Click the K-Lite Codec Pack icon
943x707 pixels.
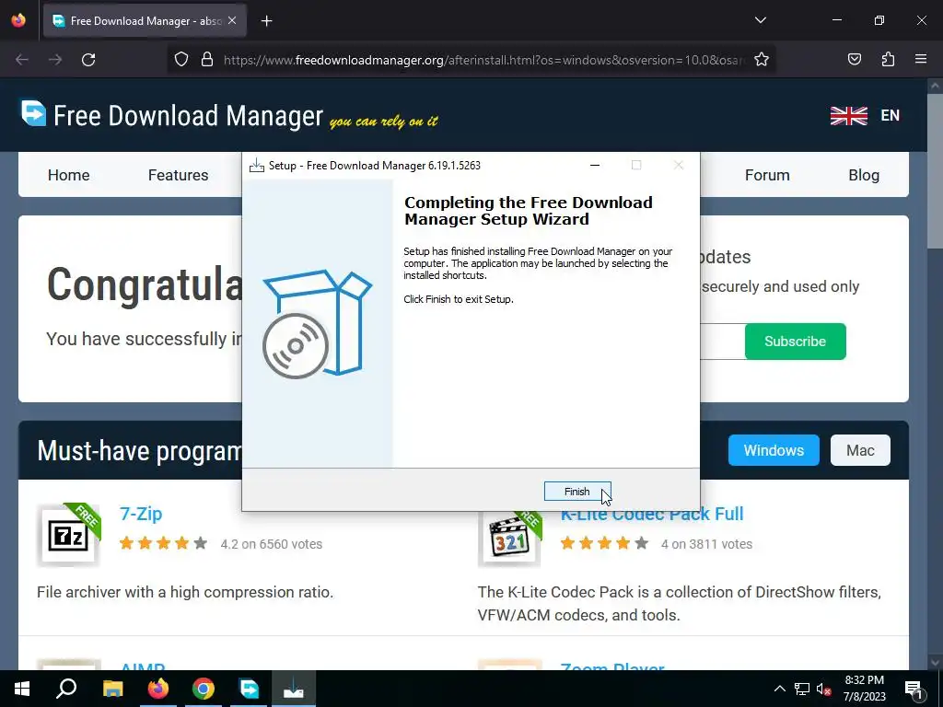(x=509, y=539)
